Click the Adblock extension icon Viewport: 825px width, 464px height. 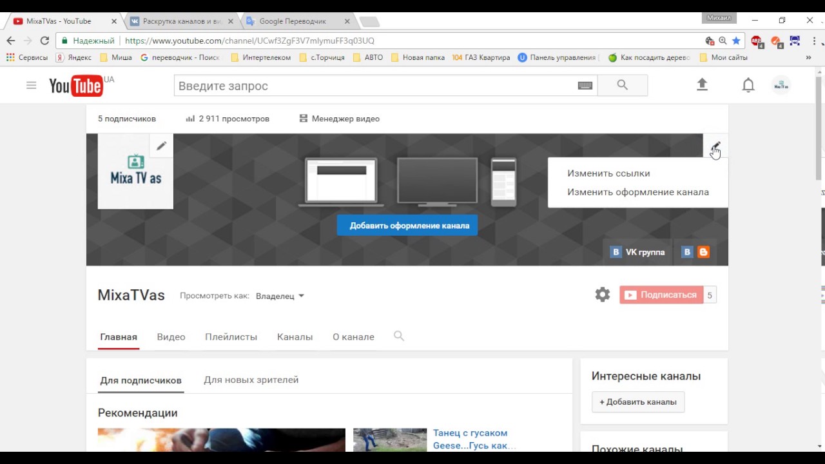pos(757,41)
